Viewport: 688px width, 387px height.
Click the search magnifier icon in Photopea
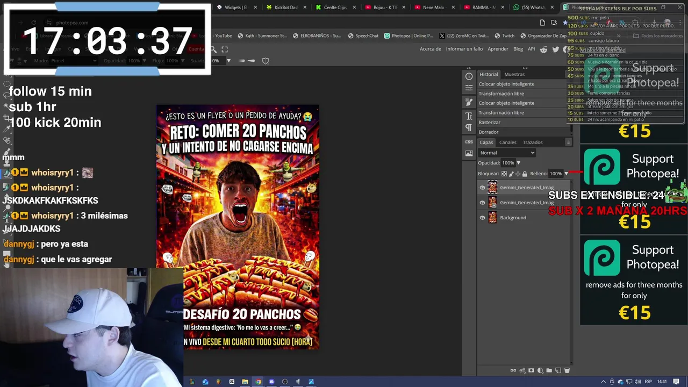point(213,49)
